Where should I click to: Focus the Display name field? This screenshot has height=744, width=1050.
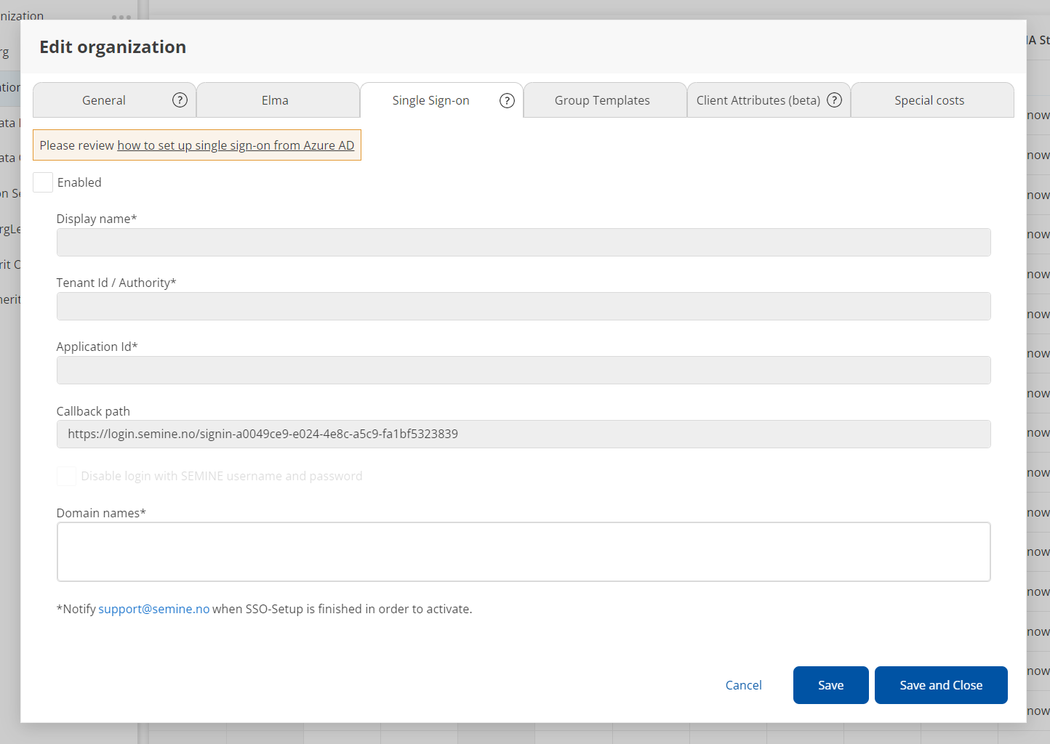(x=524, y=243)
